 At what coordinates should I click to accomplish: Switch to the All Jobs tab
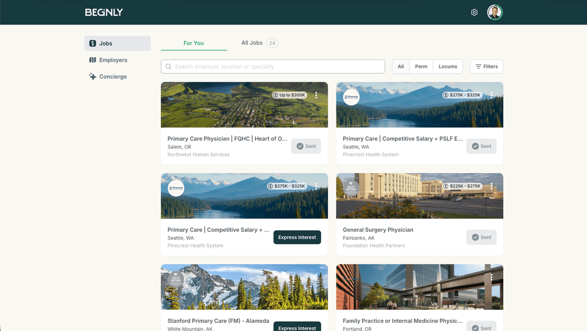pos(253,42)
